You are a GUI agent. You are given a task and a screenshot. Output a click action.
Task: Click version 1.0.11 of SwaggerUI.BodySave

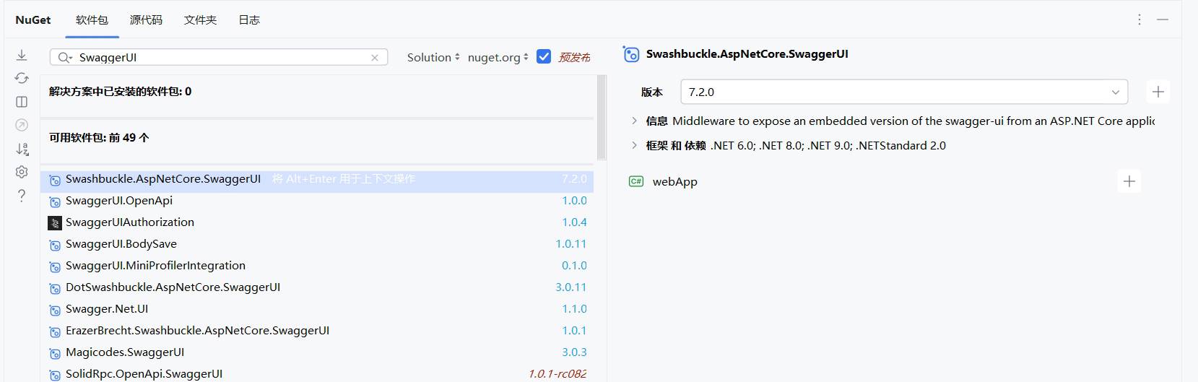pos(571,244)
